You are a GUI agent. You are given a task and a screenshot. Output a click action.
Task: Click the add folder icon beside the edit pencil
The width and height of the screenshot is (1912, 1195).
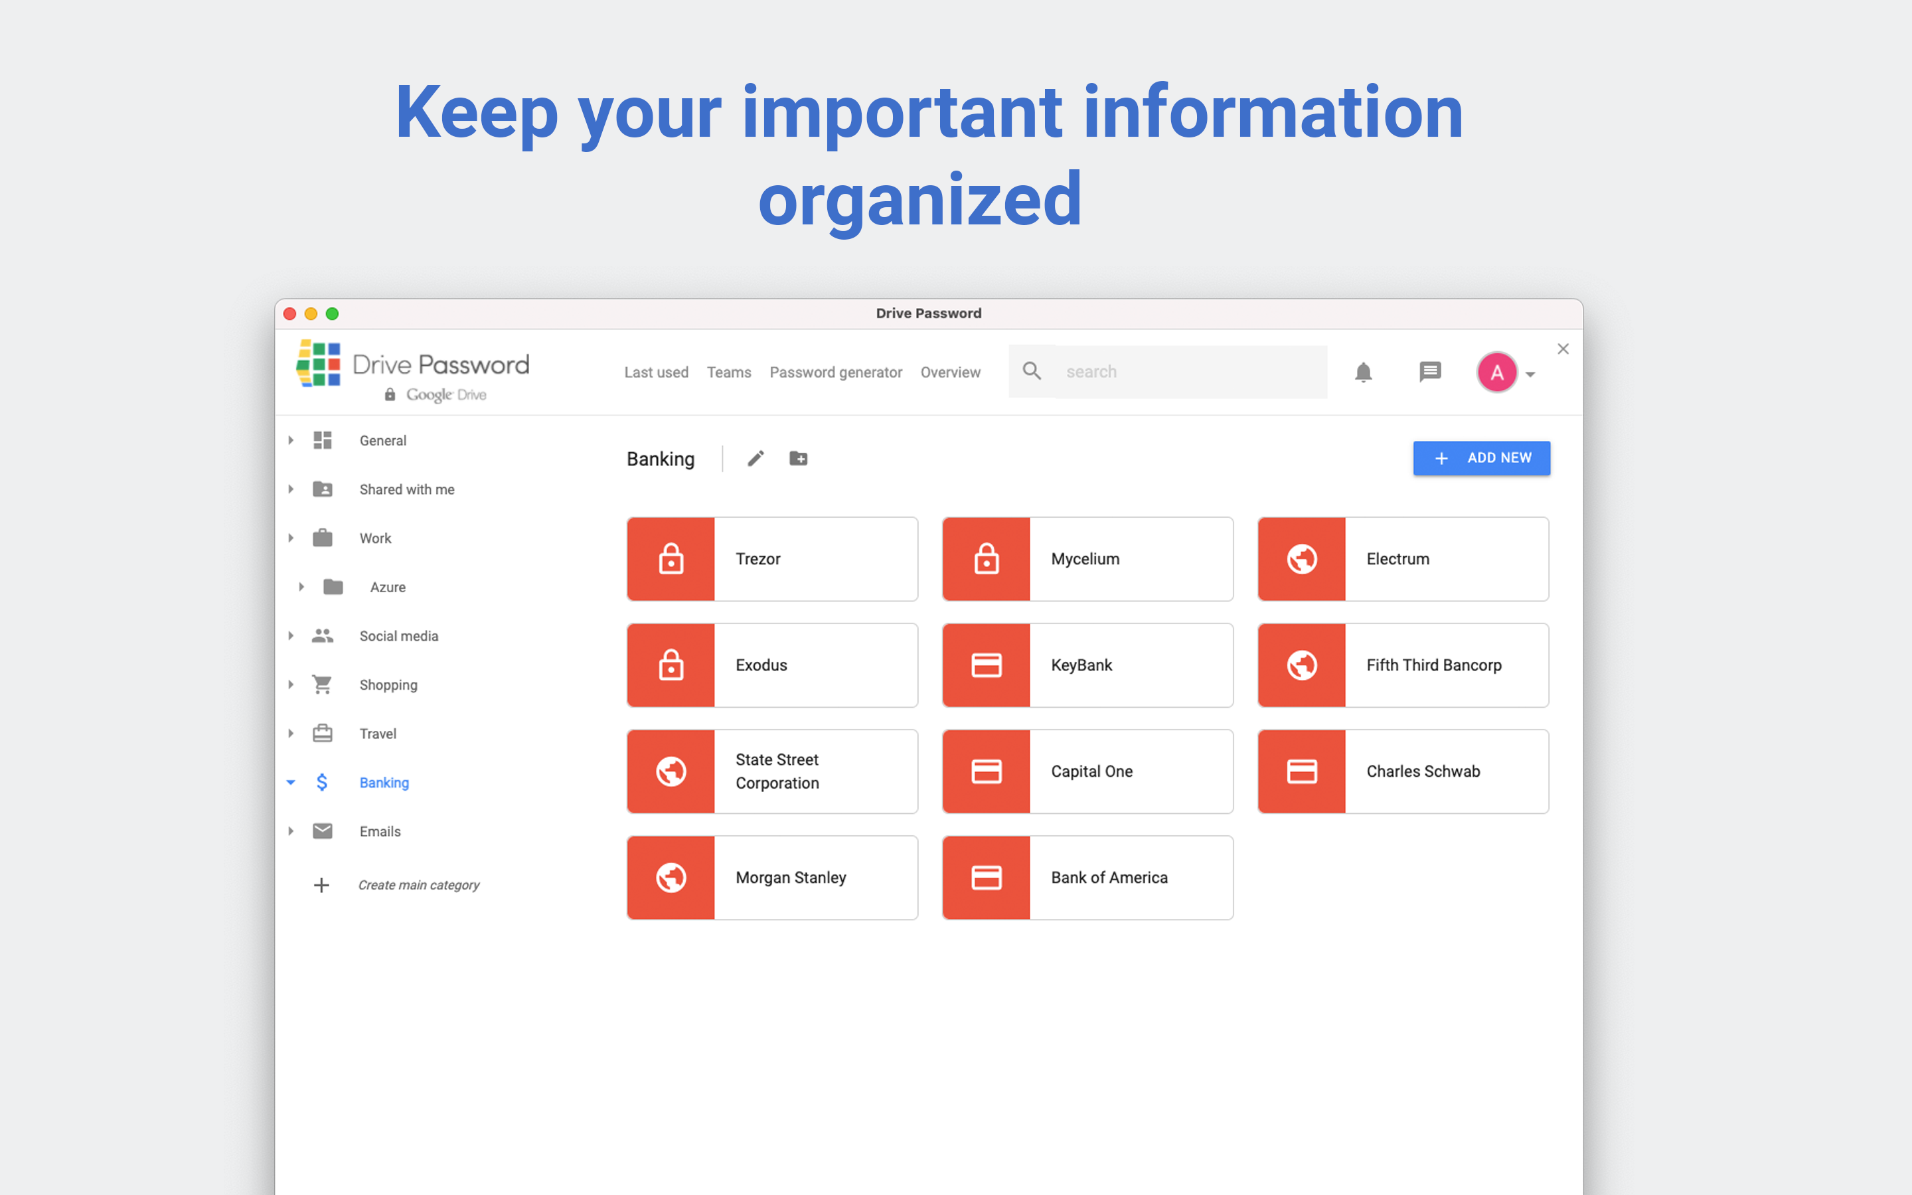coord(798,458)
